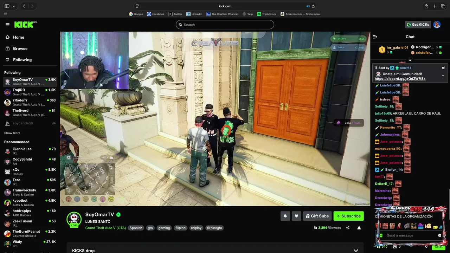Click the channel points 540 icon
450x253 pixels.
pos(378,247)
